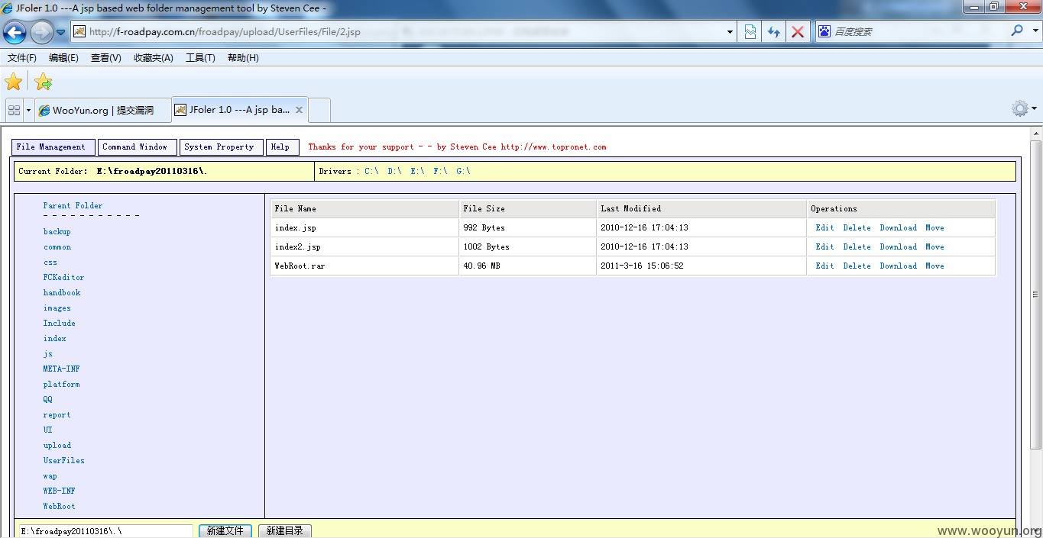Click the browser tools gear icon
This screenshot has width=1043, height=538.
point(1020,108)
